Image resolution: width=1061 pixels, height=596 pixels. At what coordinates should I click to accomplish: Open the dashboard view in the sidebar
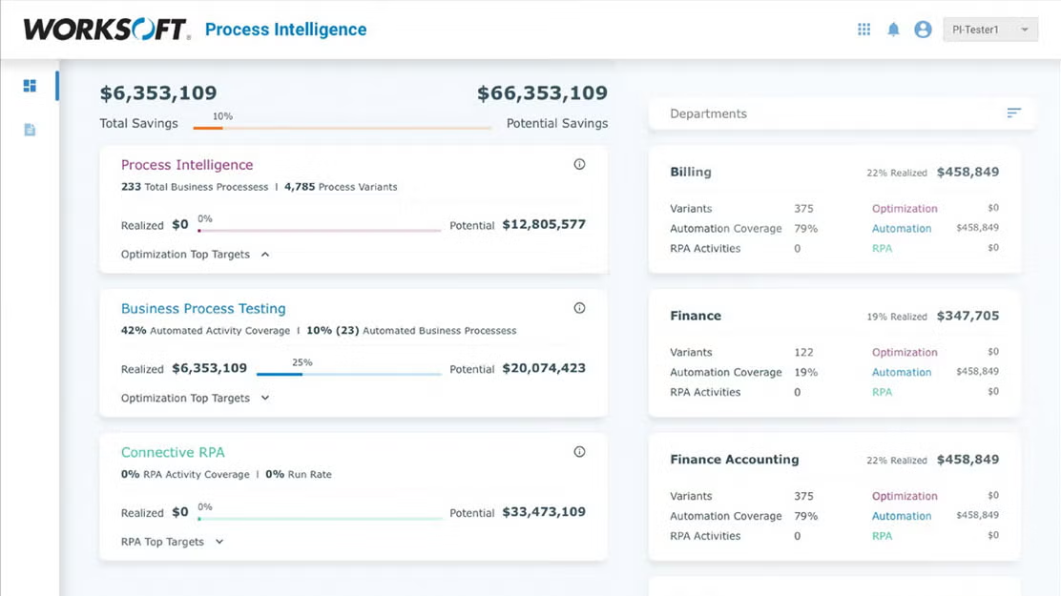(x=29, y=85)
